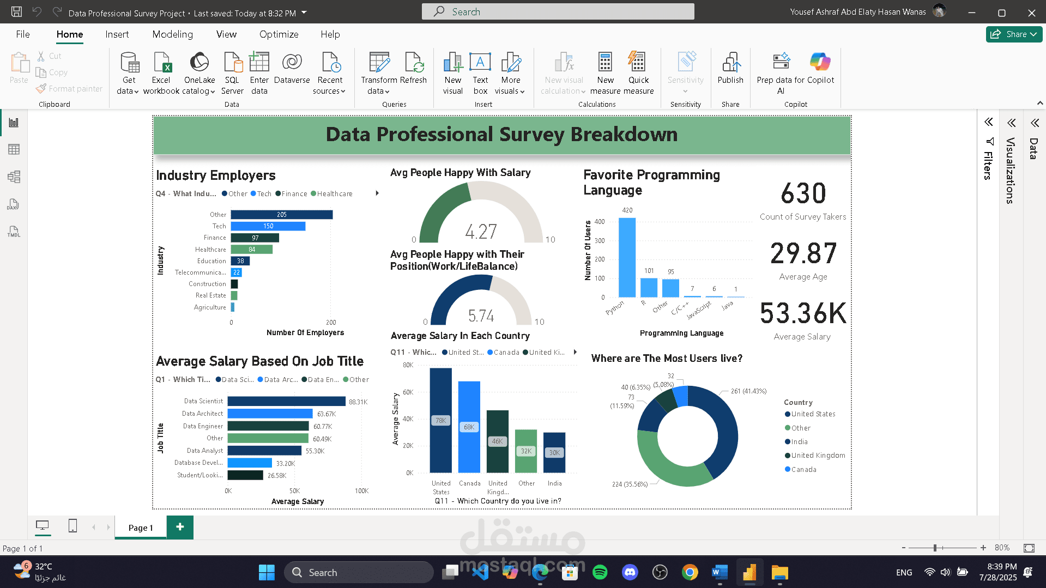Open TMDL view
The width and height of the screenshot is (1046, 588).
coord(14,232)
